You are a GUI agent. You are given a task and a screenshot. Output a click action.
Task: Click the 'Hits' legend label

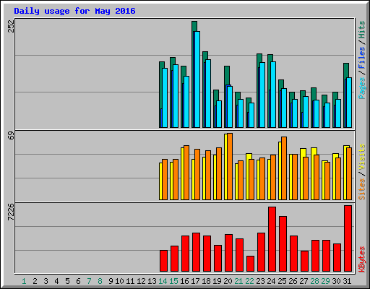click(x=362, y=30)
